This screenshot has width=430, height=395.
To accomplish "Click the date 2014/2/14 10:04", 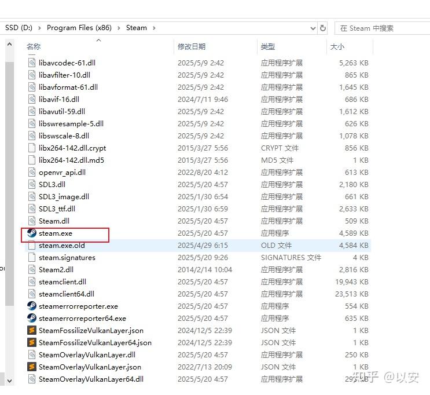I will coord(204,269).
